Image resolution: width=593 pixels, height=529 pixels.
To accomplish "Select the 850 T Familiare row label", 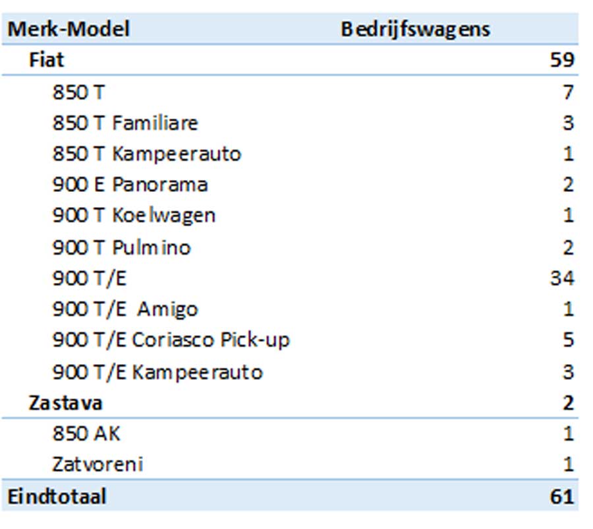I will 125,123.
